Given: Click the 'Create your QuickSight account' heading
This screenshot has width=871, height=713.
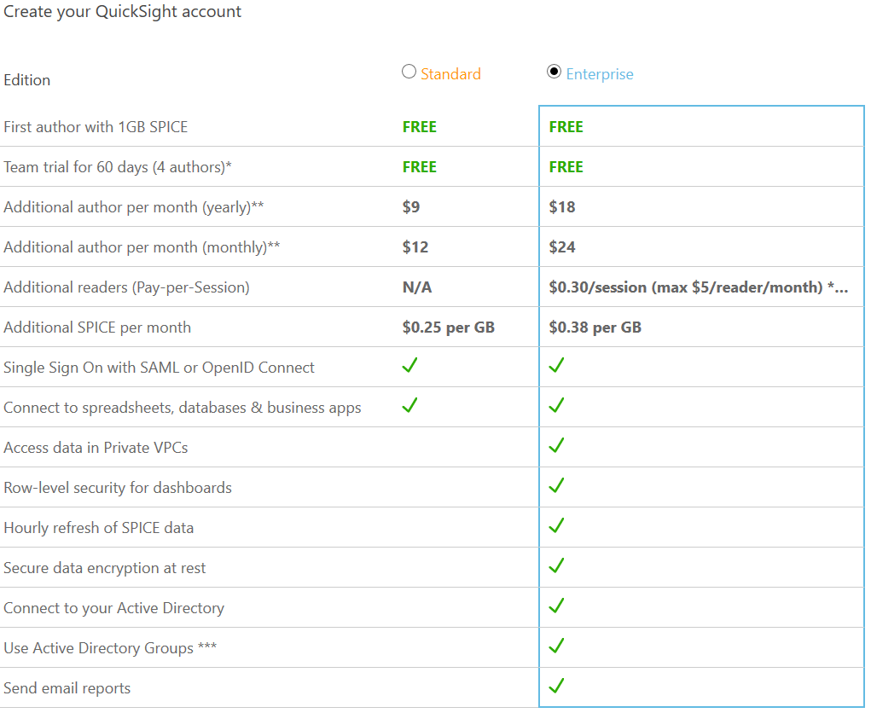Looking at the screenshot, I should pos(122,12).
